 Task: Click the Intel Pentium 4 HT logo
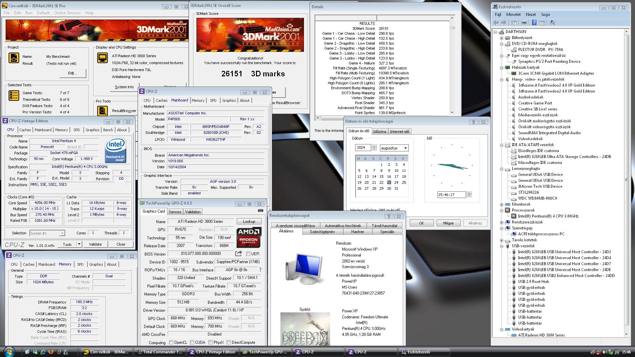click(115, 150)
